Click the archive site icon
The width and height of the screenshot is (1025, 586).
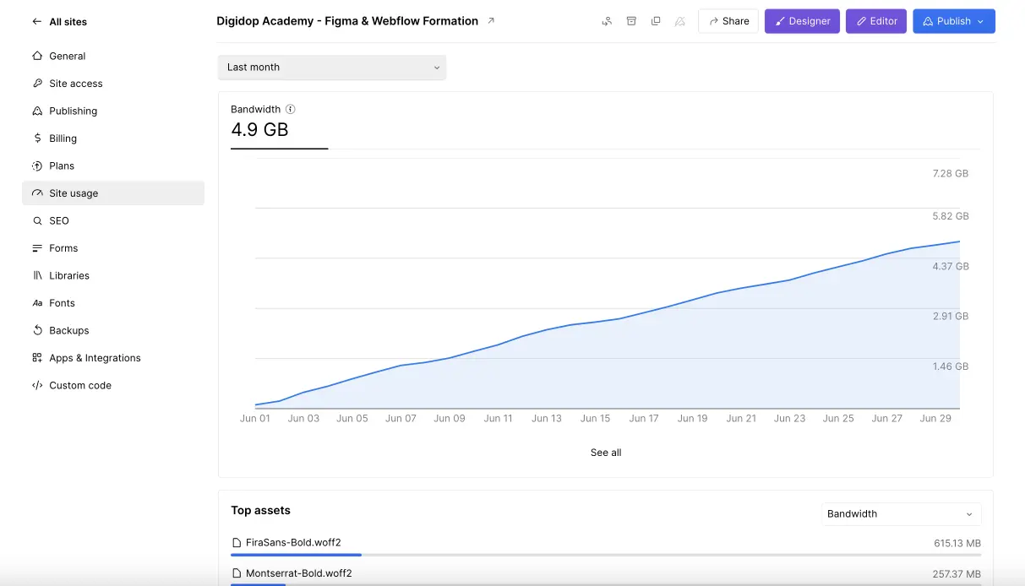point(631,21)
